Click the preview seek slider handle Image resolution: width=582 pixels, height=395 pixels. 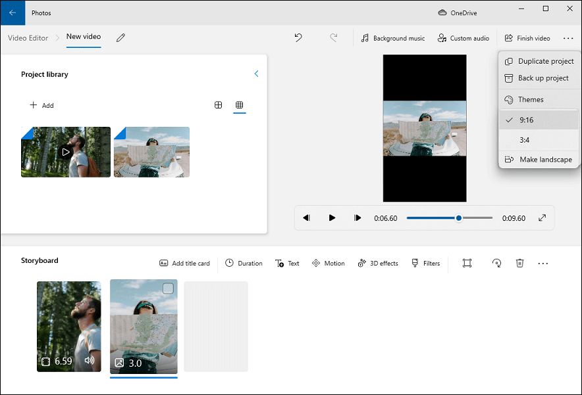459,218
